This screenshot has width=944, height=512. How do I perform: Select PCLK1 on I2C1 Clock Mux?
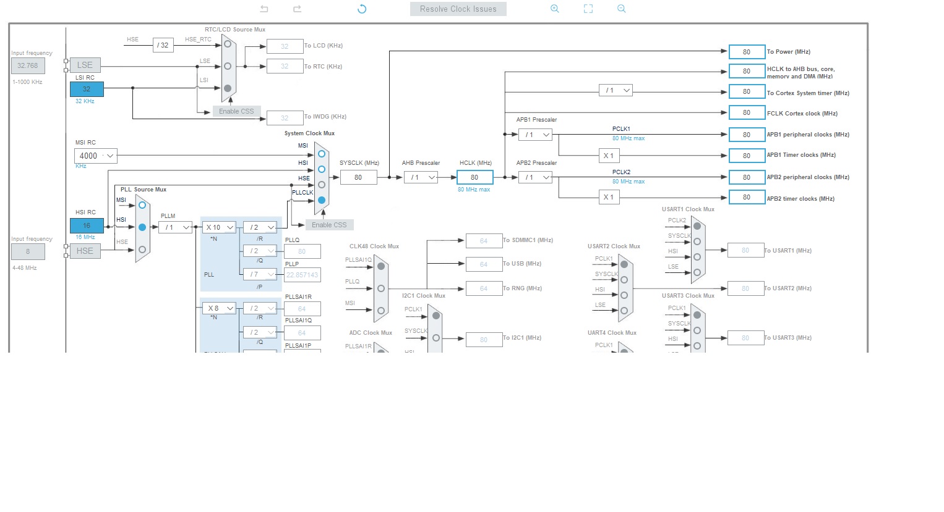click(436, 316)
